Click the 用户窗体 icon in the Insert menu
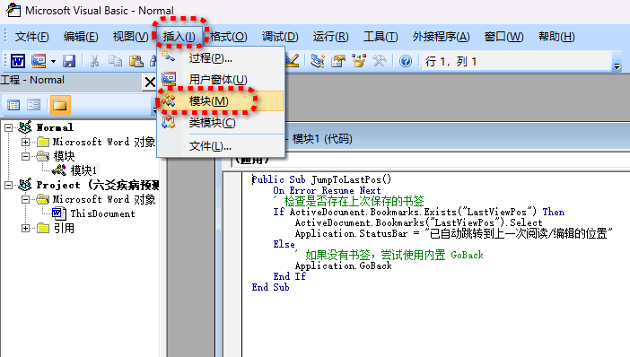 [x=169, y=79]
